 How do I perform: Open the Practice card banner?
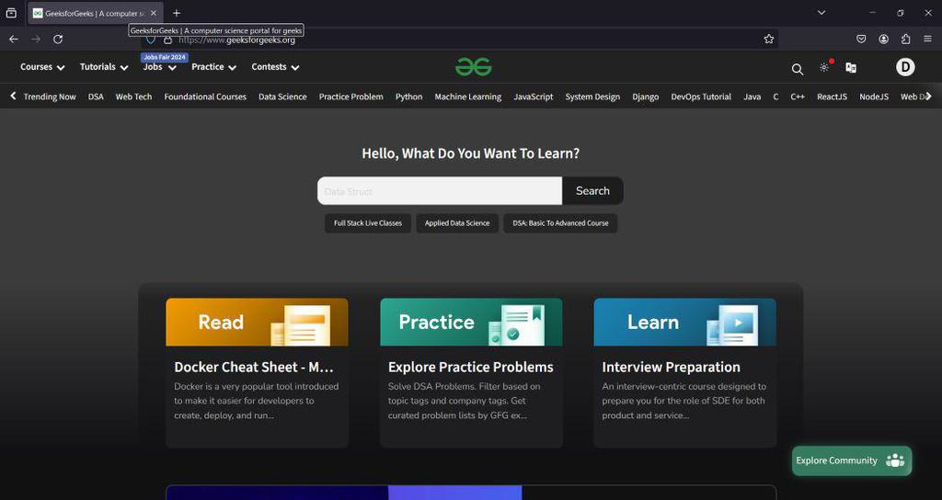coord(471,323)
